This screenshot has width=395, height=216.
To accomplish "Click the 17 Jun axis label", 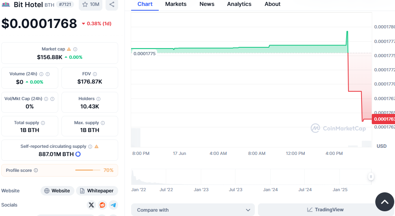I will [179, 153].
